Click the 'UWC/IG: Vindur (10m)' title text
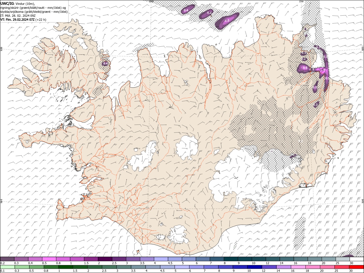364x273 pixels. (x=18, y=3)
